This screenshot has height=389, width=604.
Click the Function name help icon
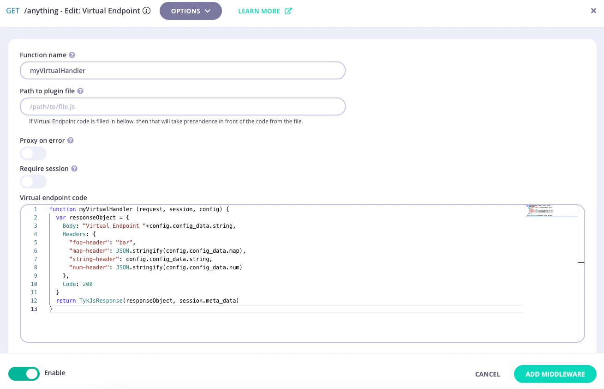click(x=72, y=55)
